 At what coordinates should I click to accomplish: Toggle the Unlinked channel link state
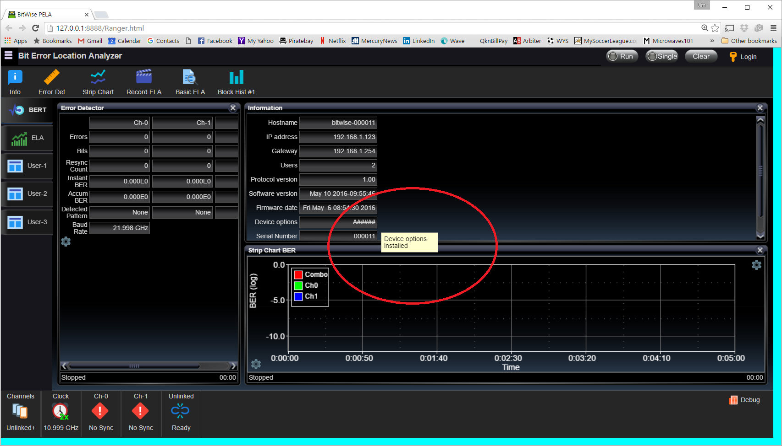pos(181,412)
